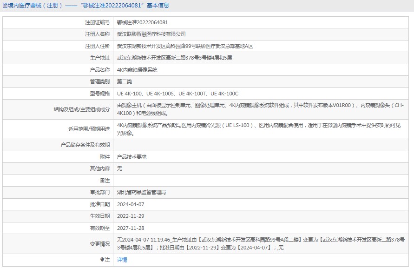Select the 注册证编号 row label
Viewport: 414px width, 269px height.
click(x=97, y=22)
